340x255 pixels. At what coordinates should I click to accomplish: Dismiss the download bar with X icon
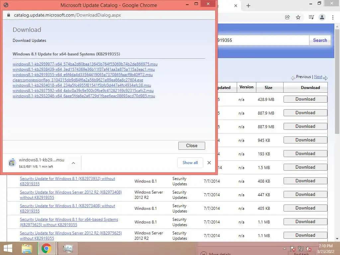click(x=209, y=163)
